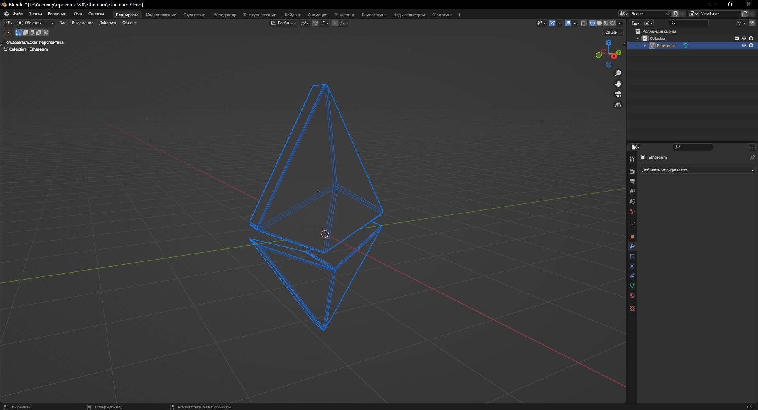This screenshot has width=758, height=410.
Task: Open the outliner filter dropdown
Action: coord(741,23)
